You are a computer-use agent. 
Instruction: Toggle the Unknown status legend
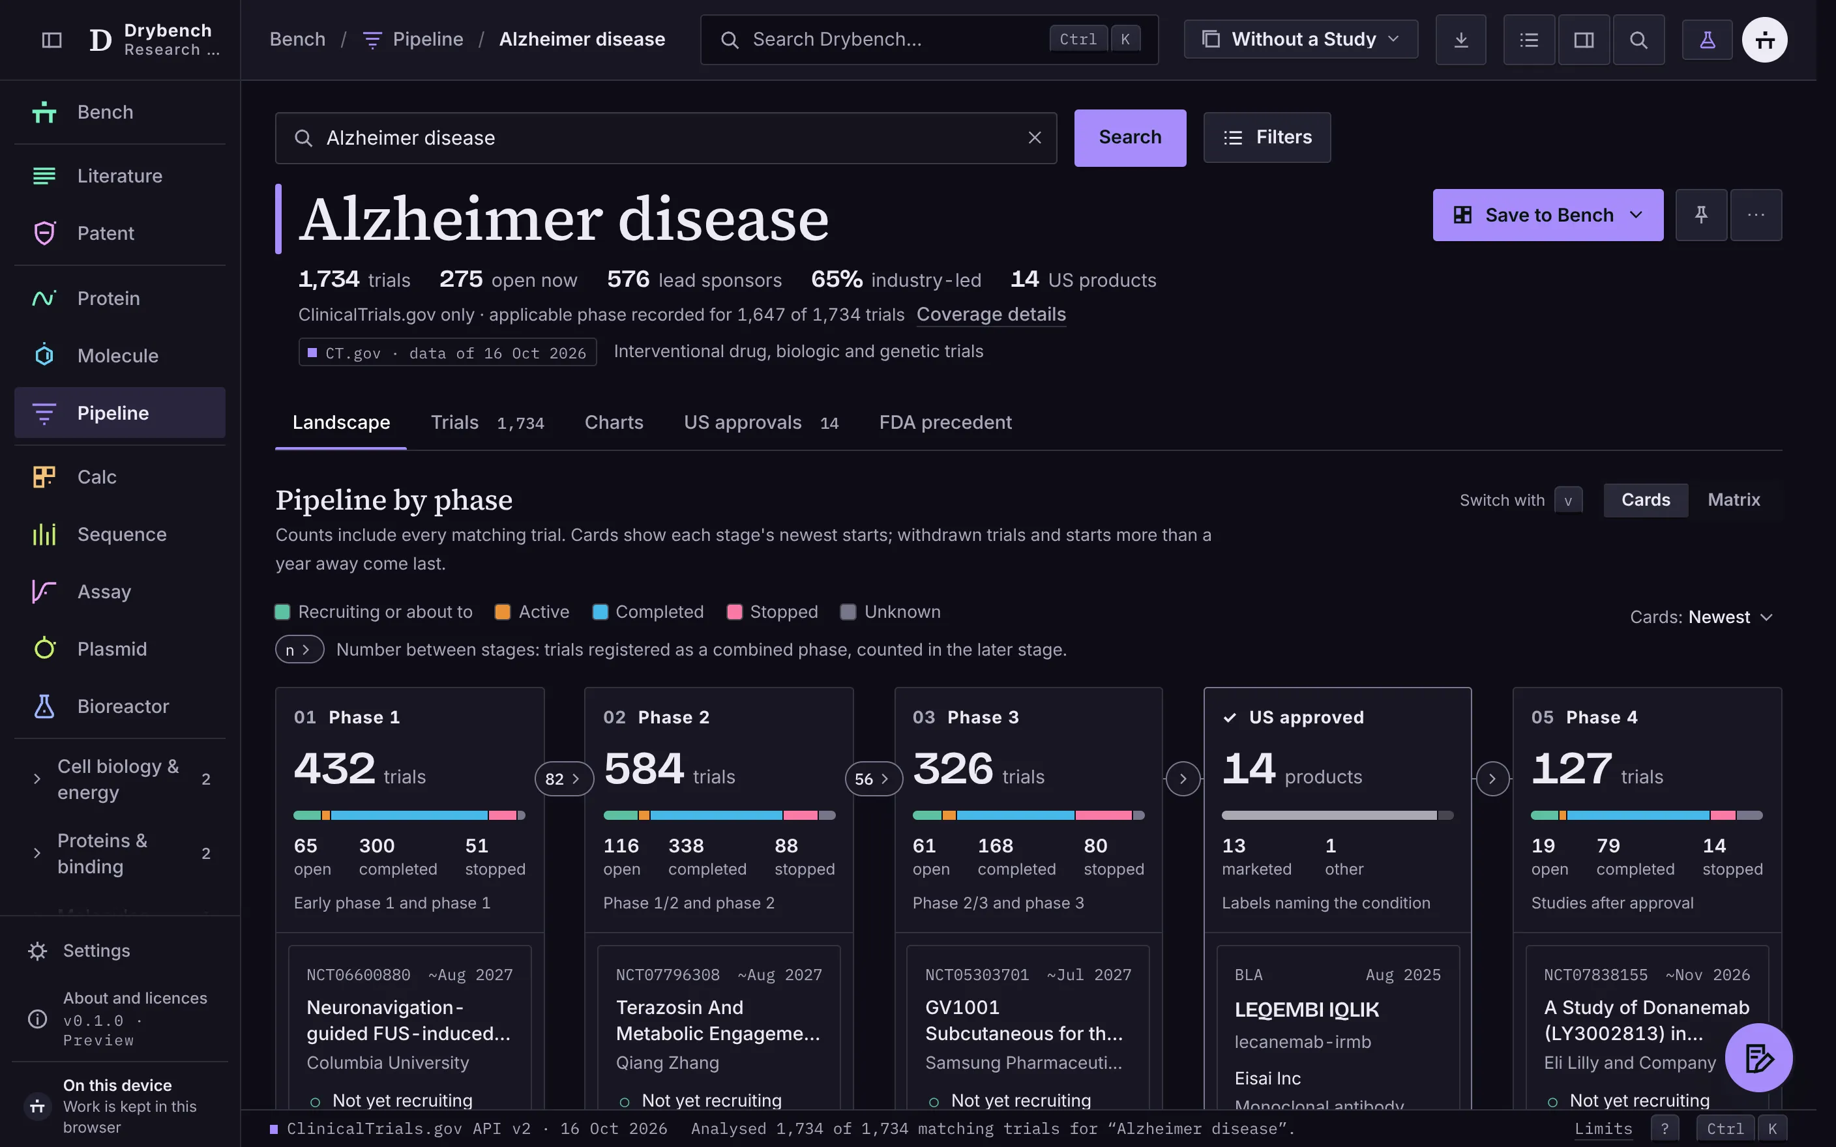(x=891, y=612)
